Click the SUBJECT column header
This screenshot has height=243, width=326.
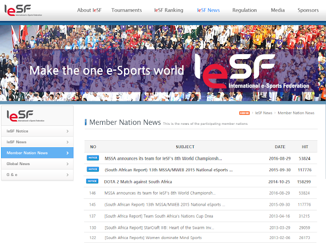185,147
